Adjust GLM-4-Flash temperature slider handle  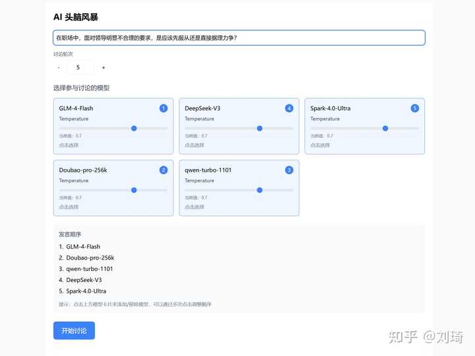pos(134,129)
